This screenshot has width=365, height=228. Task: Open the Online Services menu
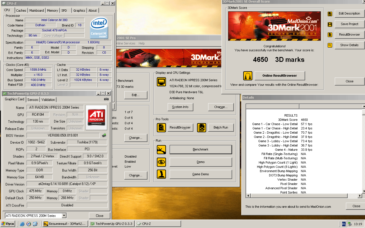click(x=125, y=43)
